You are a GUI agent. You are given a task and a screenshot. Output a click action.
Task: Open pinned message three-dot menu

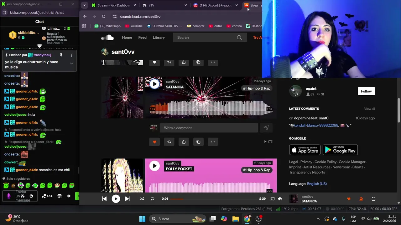(71, 55)
